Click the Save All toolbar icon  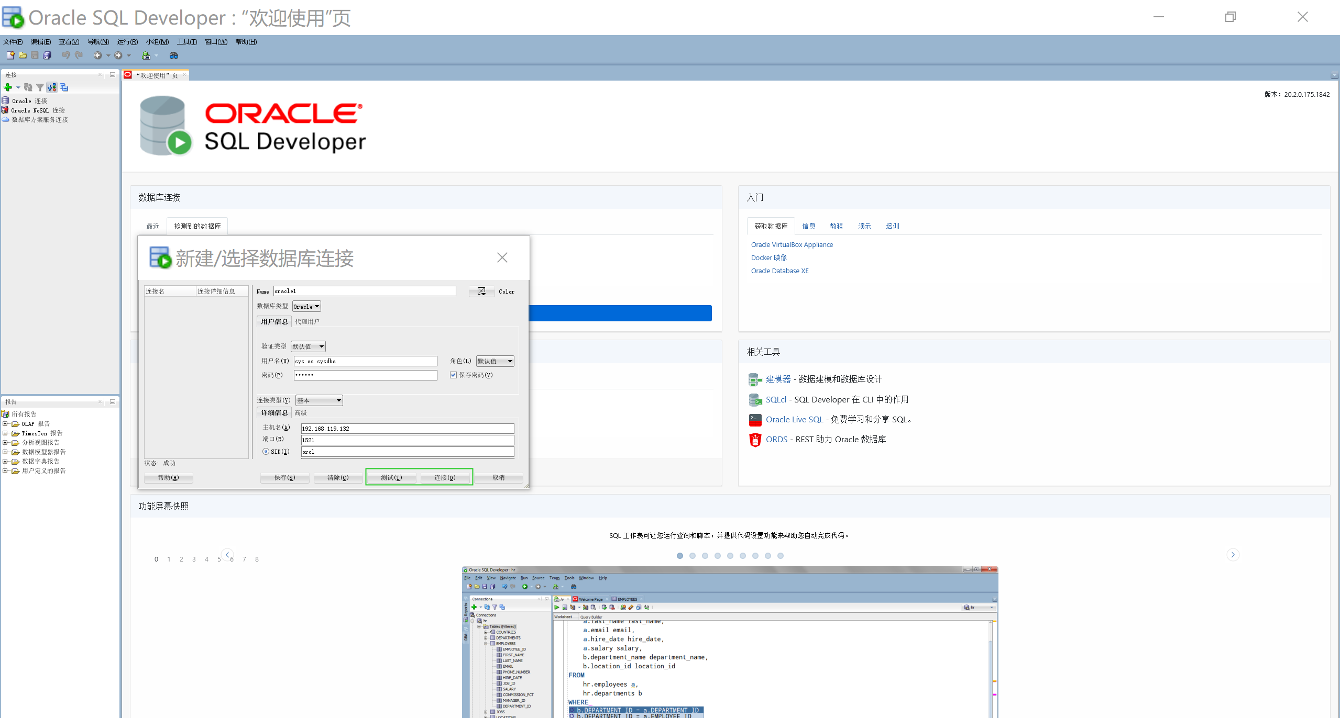(47, 55)
